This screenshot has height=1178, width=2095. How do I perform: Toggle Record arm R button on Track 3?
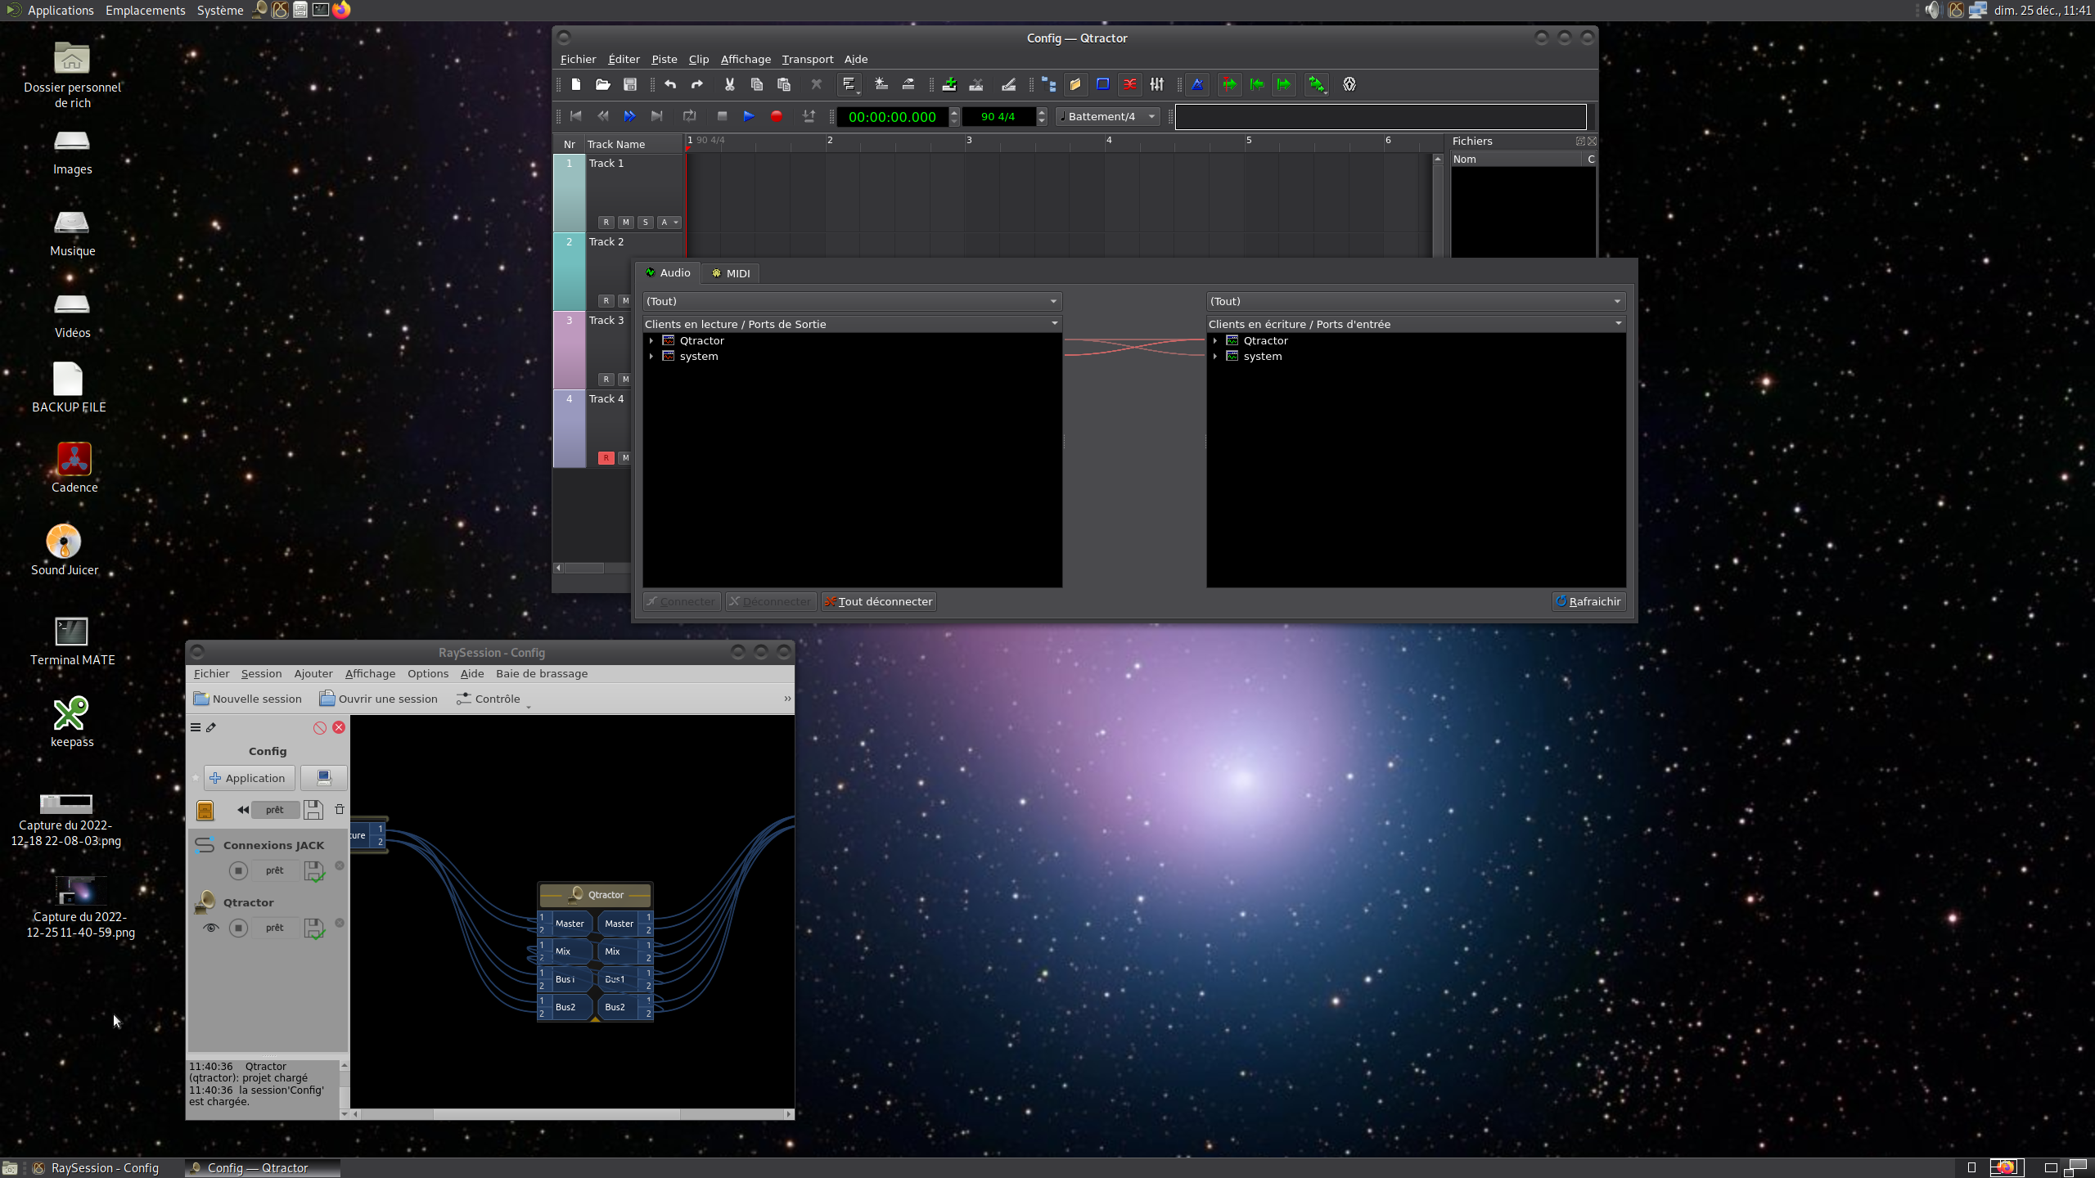606,380
